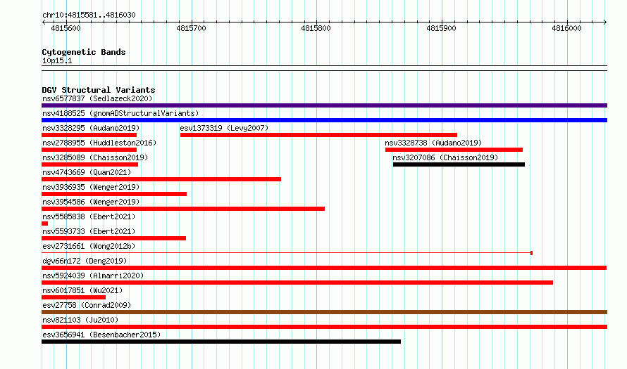Click the chr10:4815581..4816030 region label

(89, 15)
